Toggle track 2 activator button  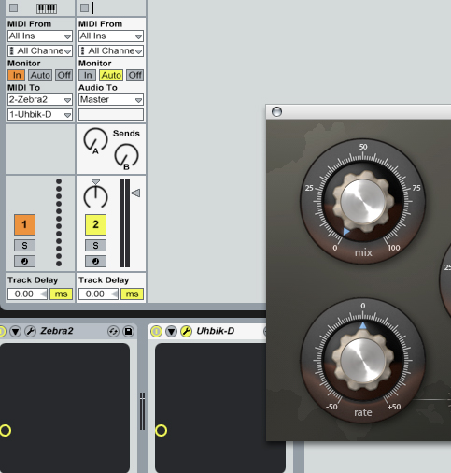[95, 224]
